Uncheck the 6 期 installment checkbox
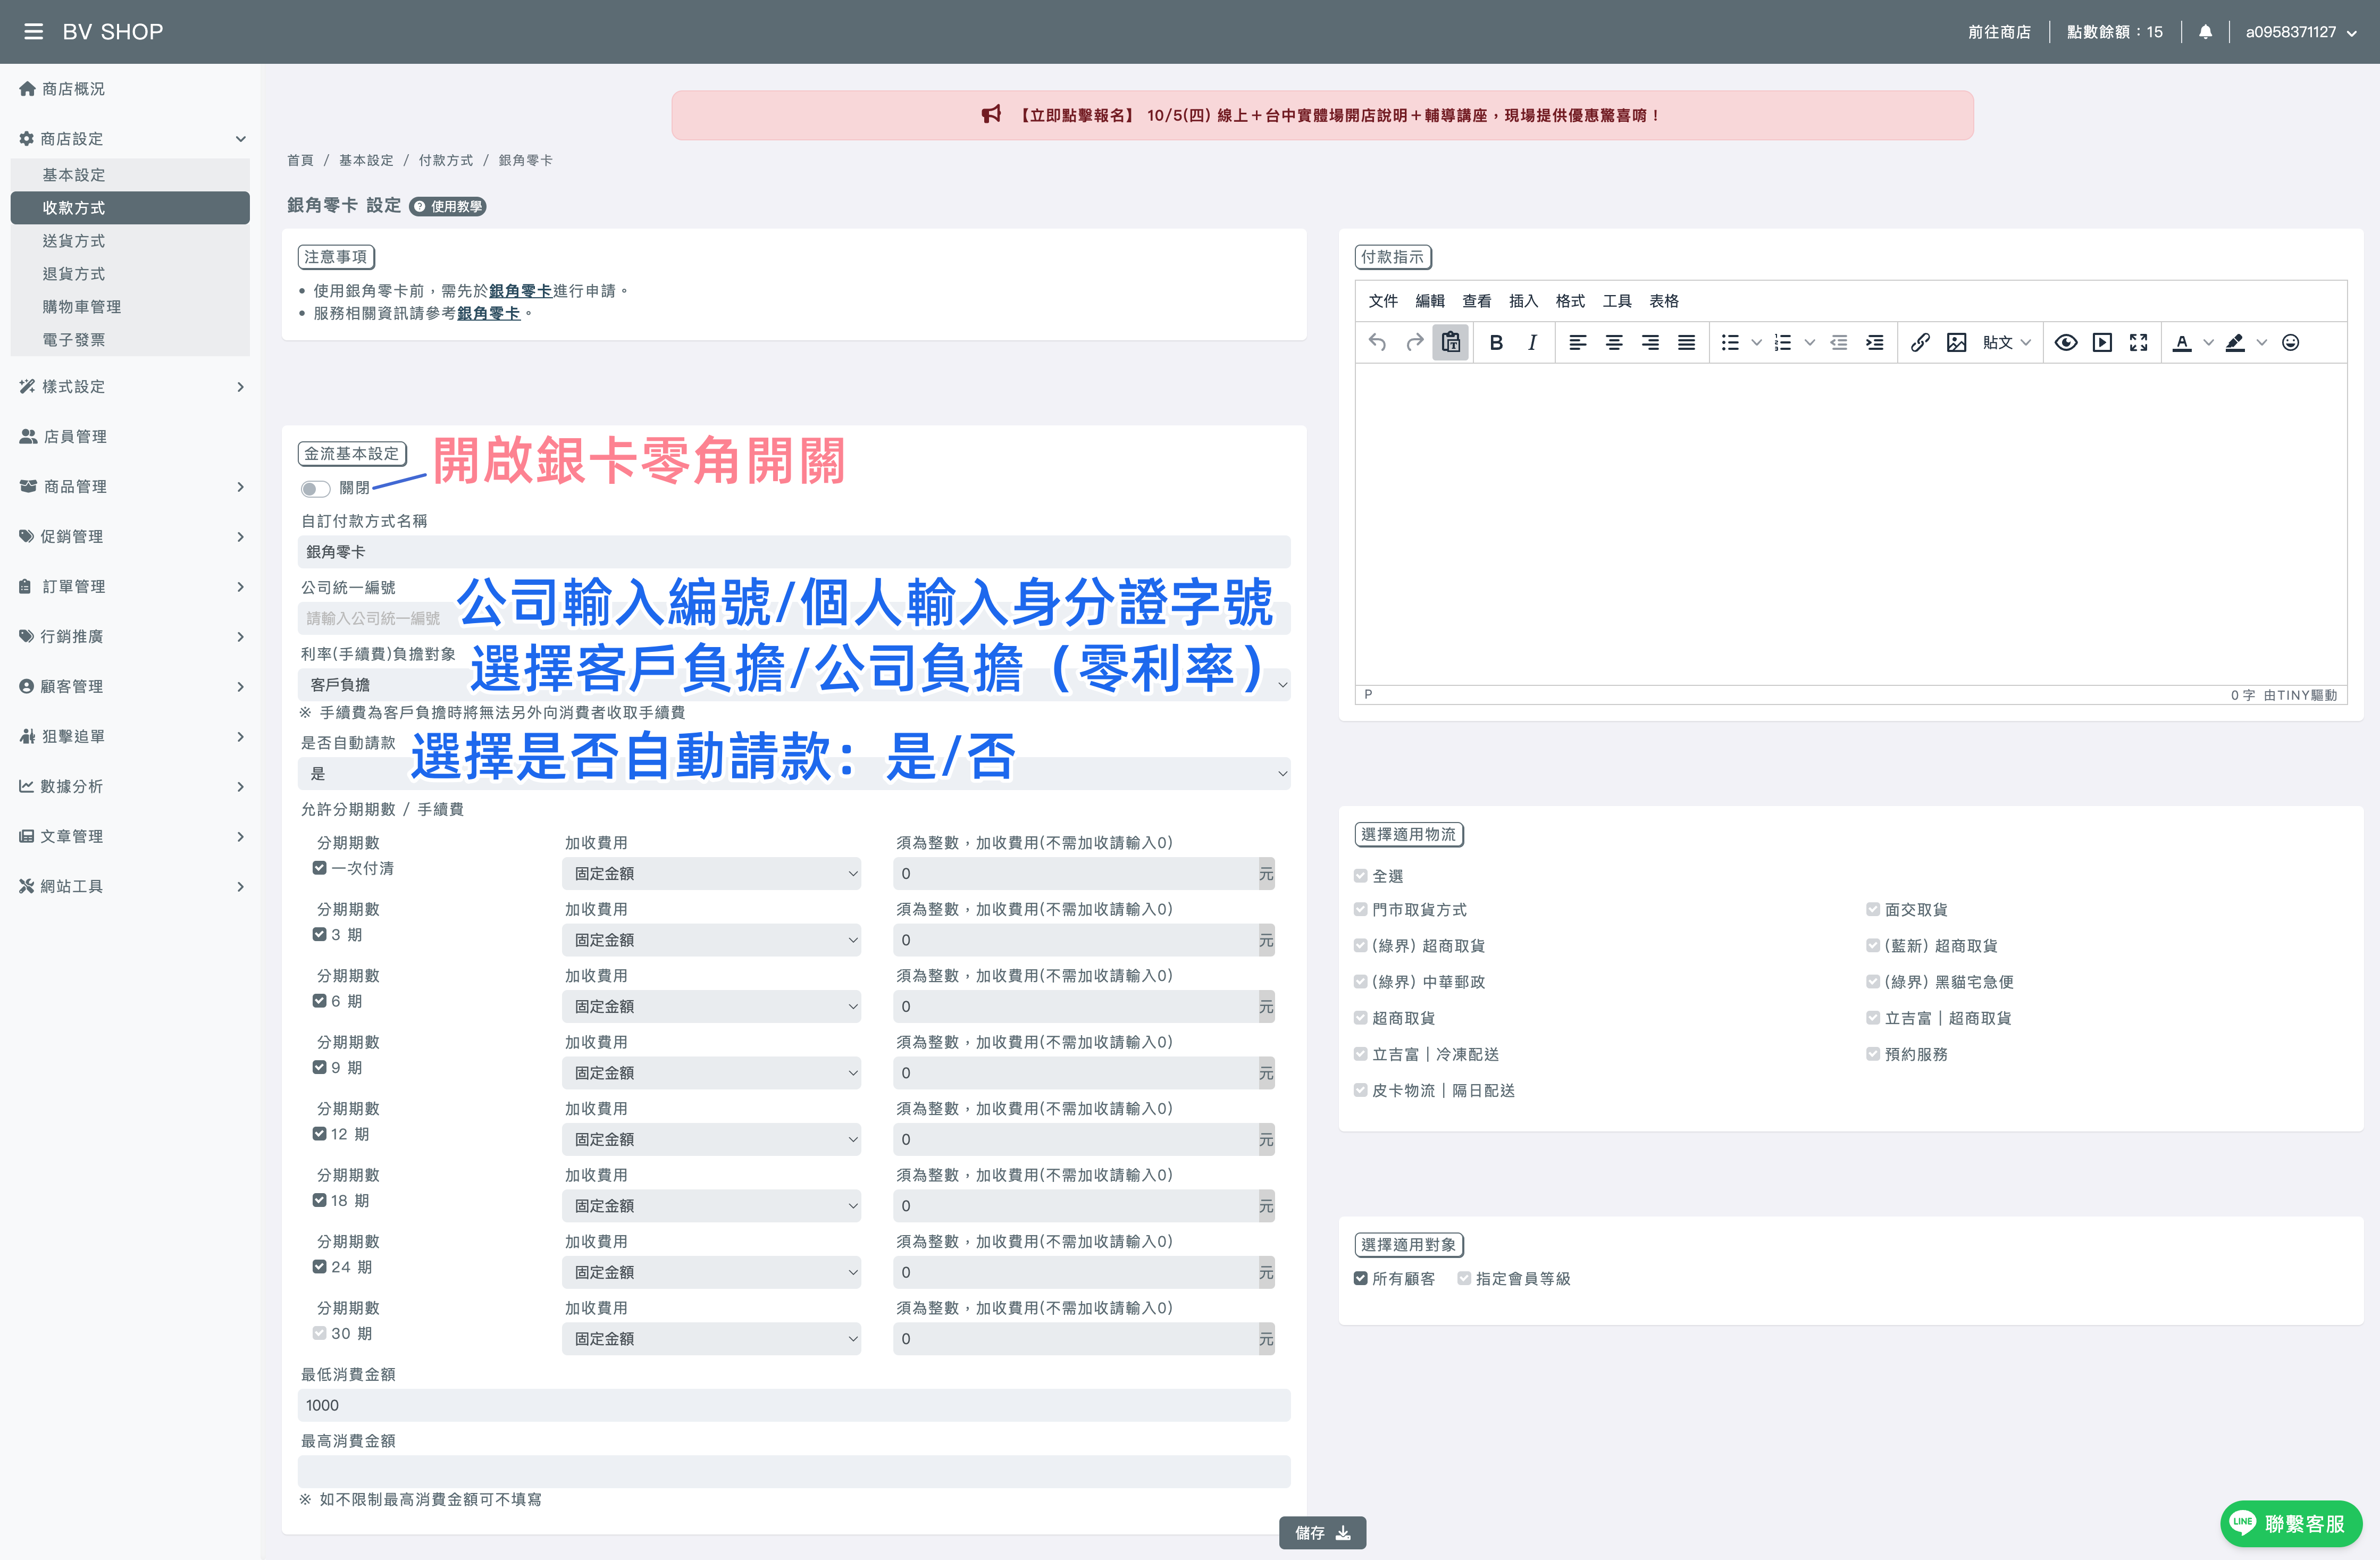The image size is (2380, 1560). tap(320, 1001)
